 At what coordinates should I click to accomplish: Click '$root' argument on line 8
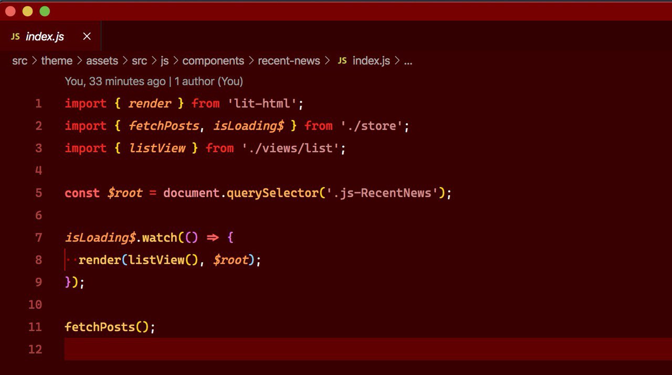[x=231, y=260]
